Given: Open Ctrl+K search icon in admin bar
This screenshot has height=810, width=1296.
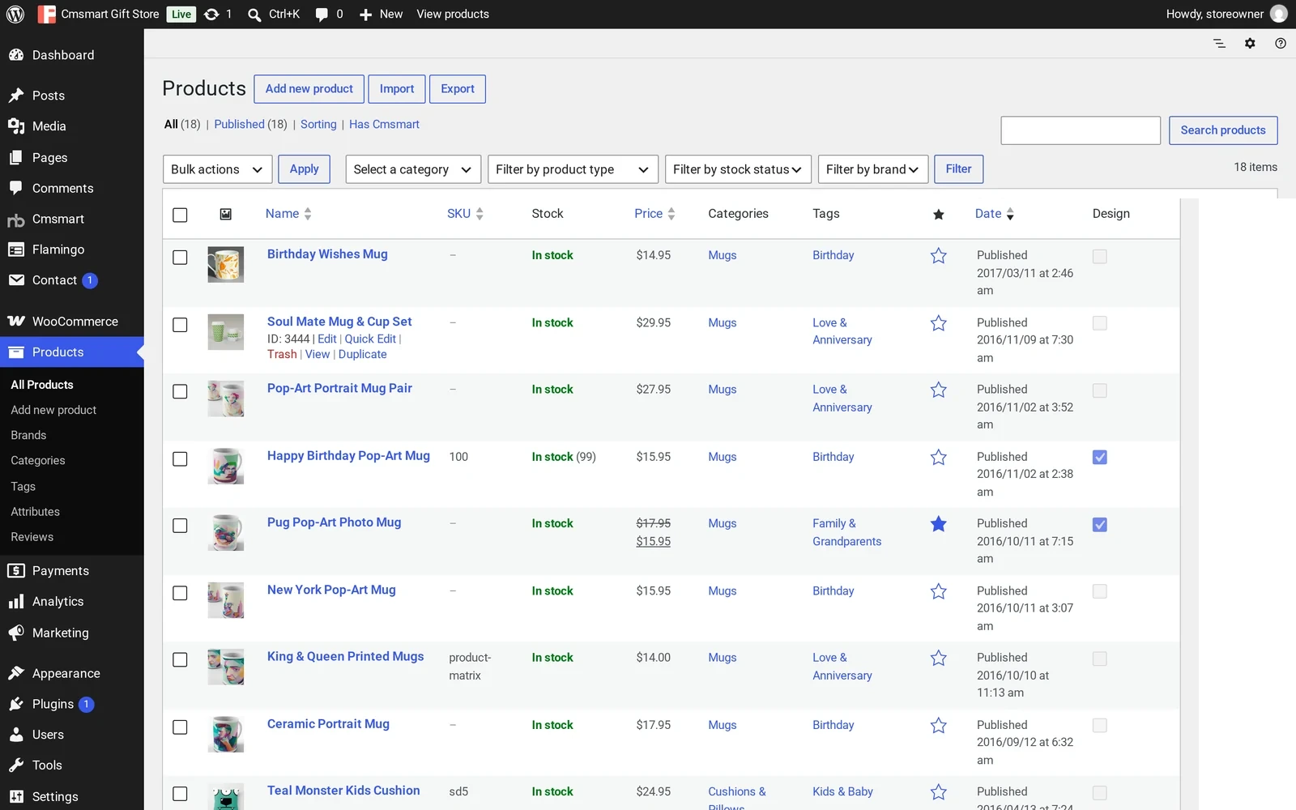Looking at the screenshot, I should tap(254, 15).
